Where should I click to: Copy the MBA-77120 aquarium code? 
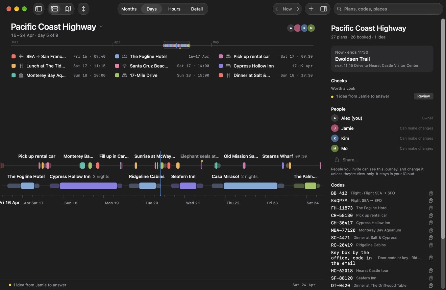click(x=431, y=230)
